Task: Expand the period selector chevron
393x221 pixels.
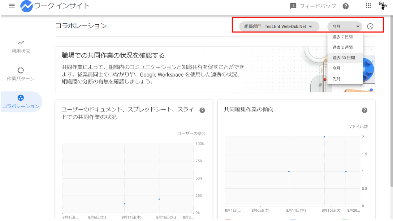Action: click(358, 26)
